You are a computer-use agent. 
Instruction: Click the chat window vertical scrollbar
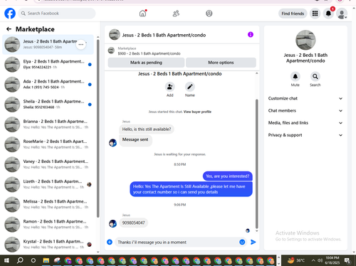[x=256, y=164]
